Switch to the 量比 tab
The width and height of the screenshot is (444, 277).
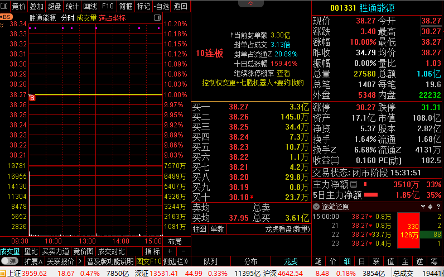[31, 251]
